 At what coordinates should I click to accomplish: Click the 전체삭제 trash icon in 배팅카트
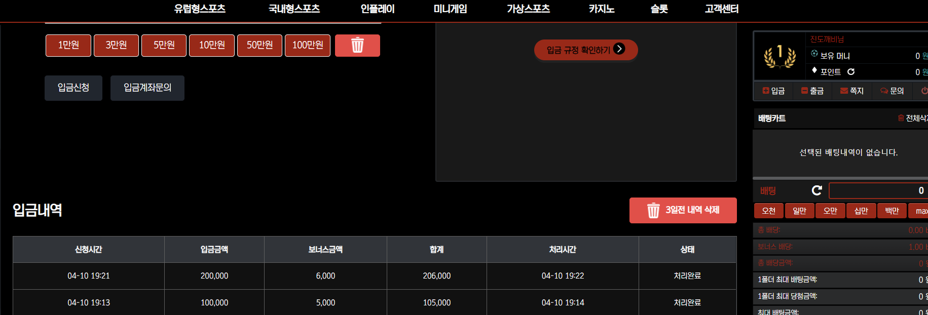click(x=901, y=118)
